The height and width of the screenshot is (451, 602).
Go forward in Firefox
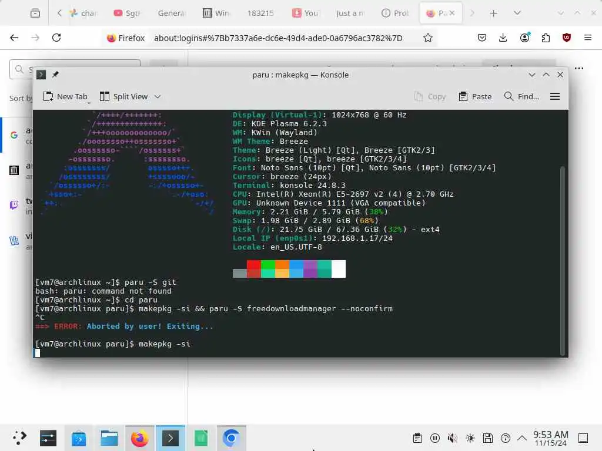[35, 38]
